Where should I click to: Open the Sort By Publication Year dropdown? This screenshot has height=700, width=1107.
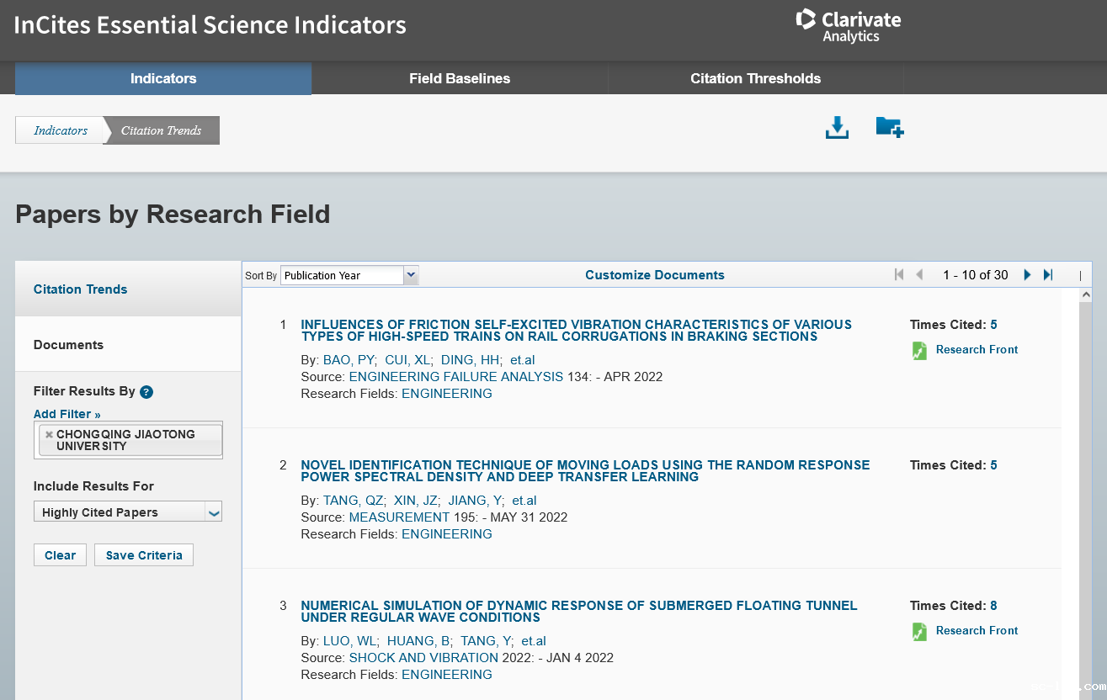(x=410, y=275)
